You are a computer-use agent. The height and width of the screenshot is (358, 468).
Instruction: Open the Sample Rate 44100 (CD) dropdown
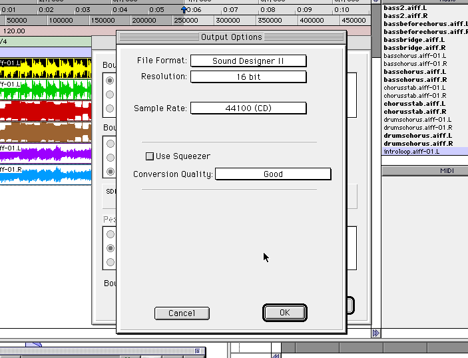(x=248, y=108)
